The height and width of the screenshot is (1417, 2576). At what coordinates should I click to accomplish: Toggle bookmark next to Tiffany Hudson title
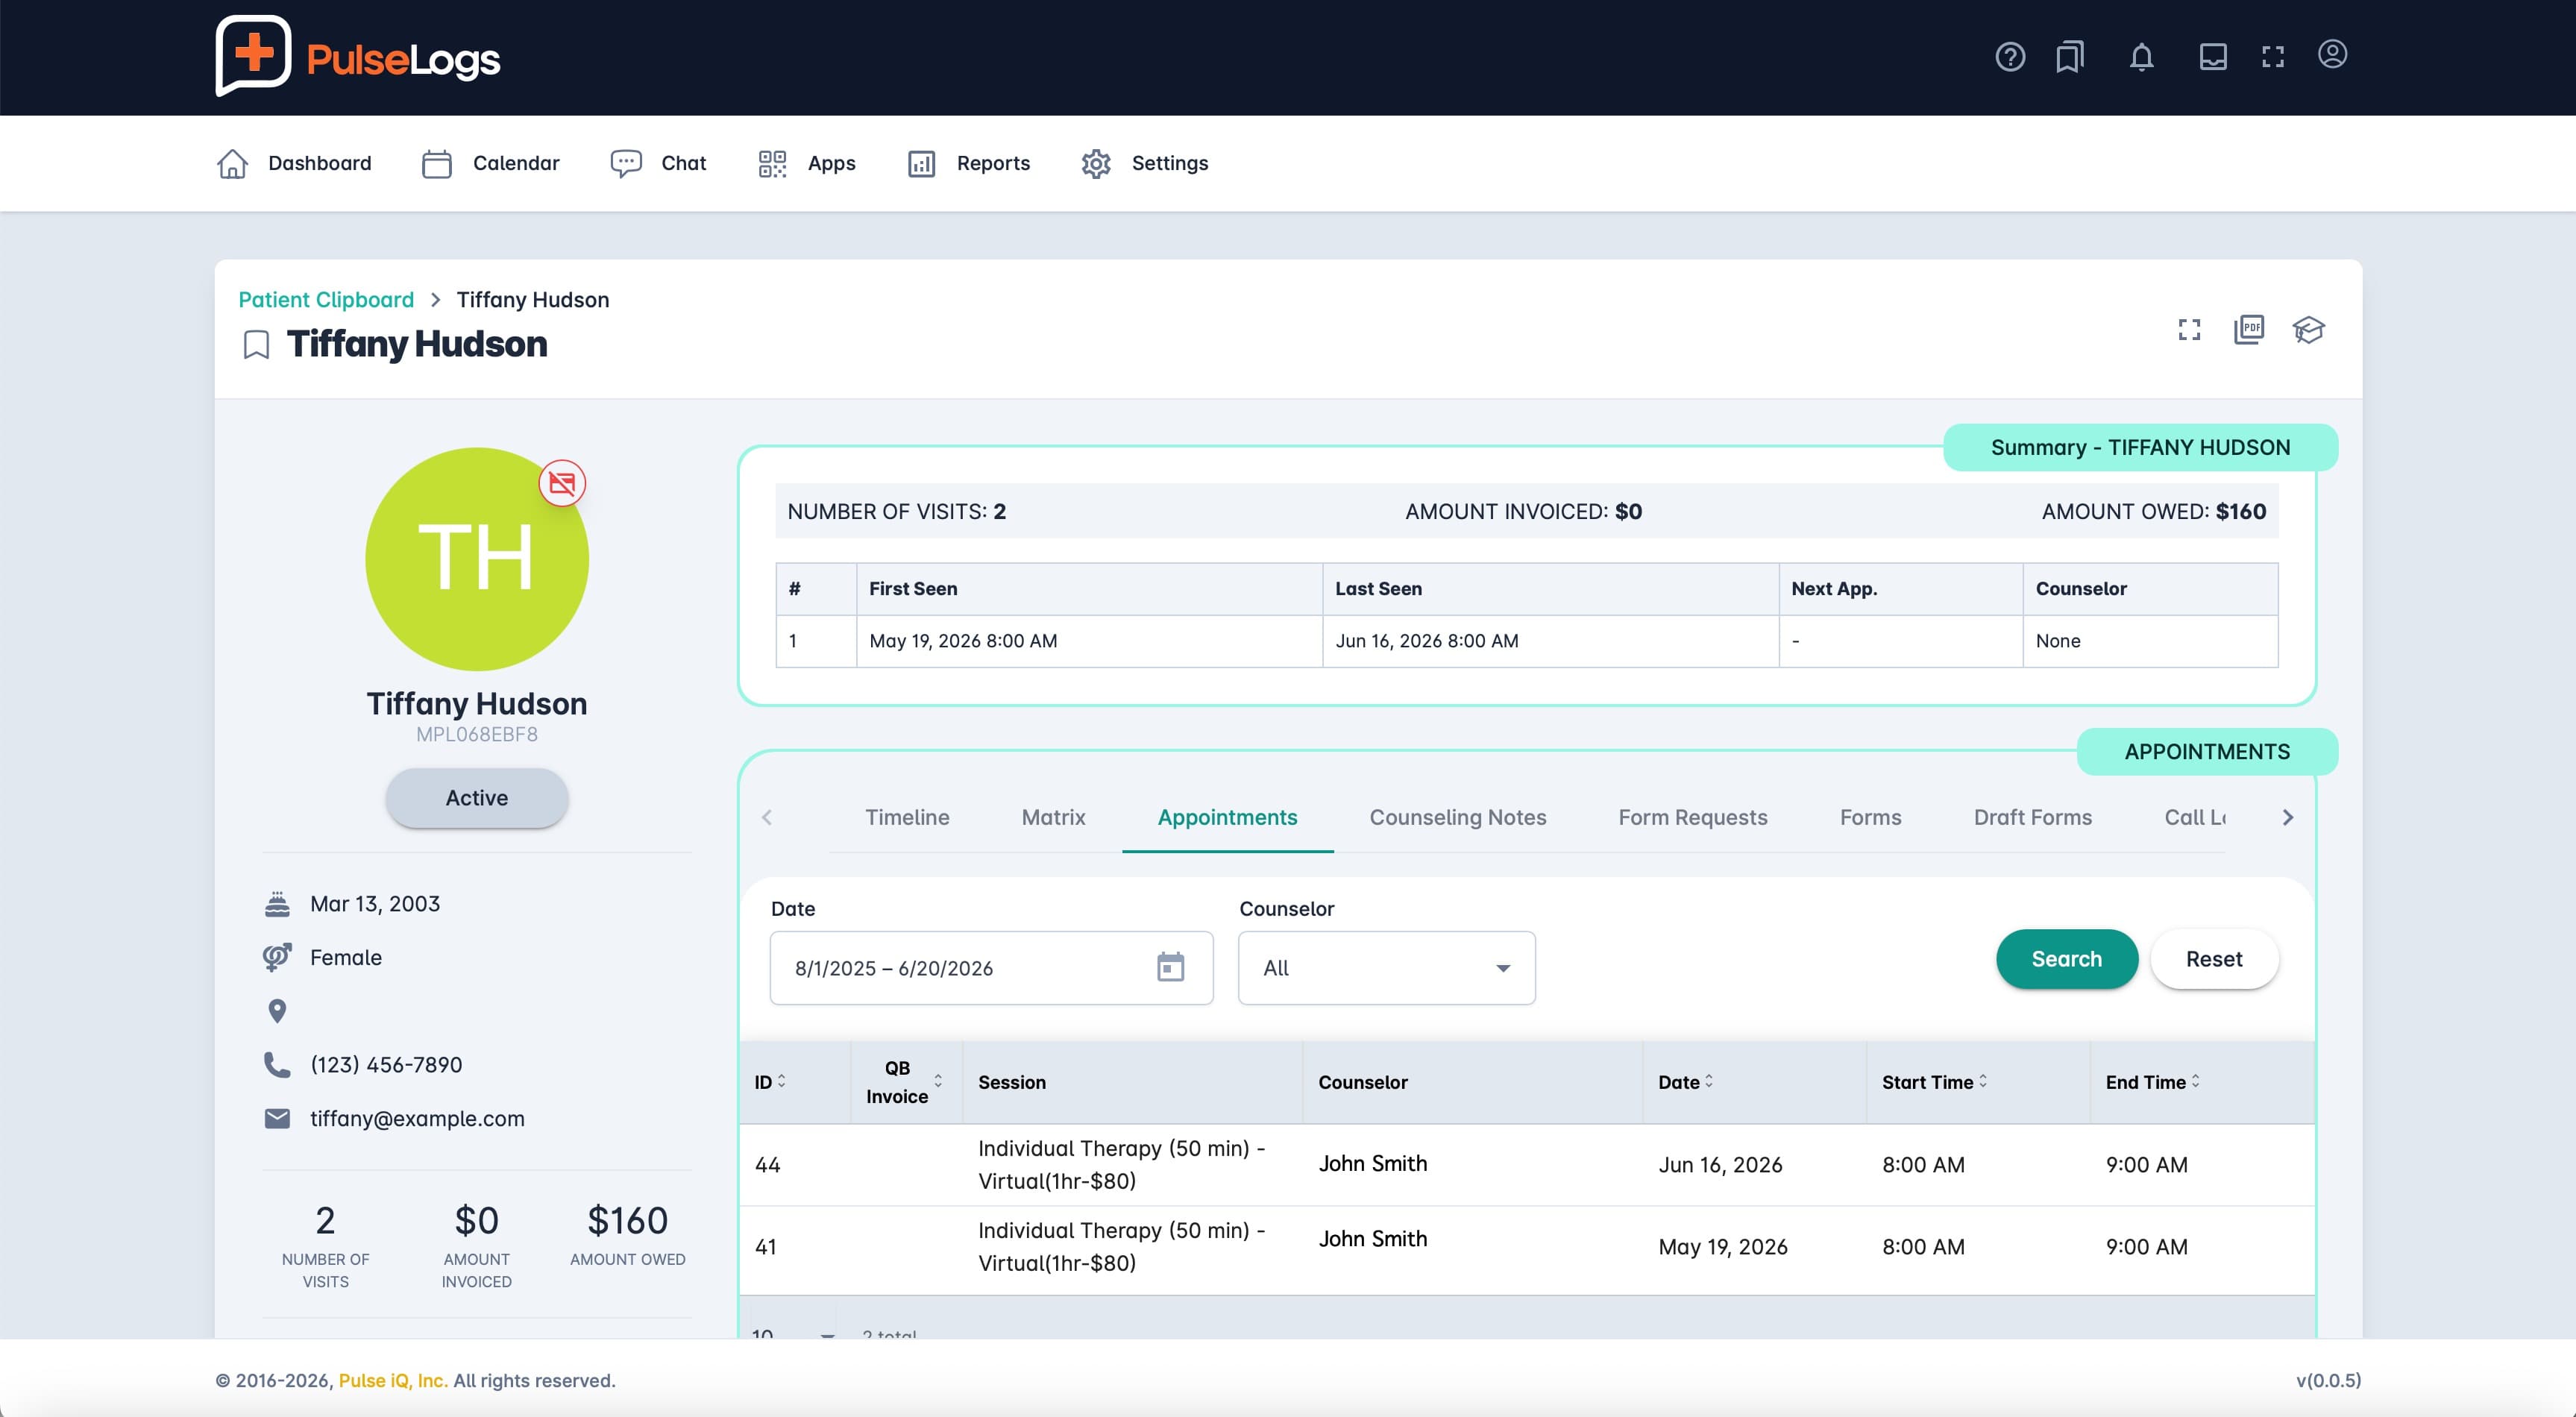click(x=256, y=345)
